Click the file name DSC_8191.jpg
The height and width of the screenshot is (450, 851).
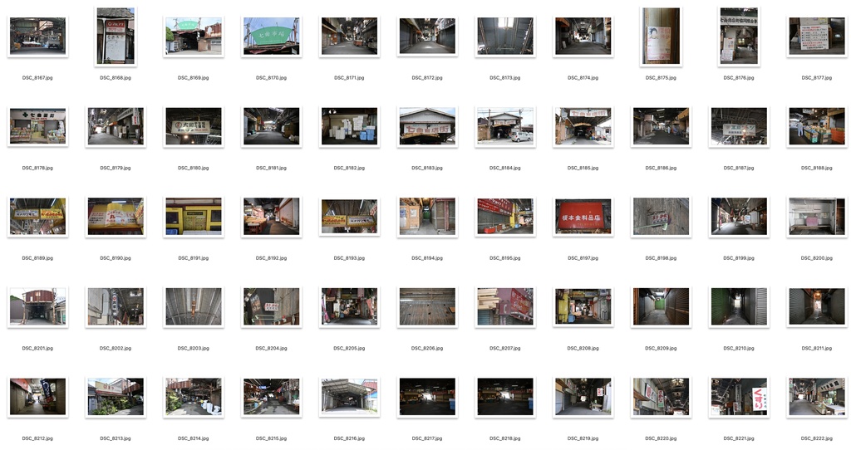(193, 258)
